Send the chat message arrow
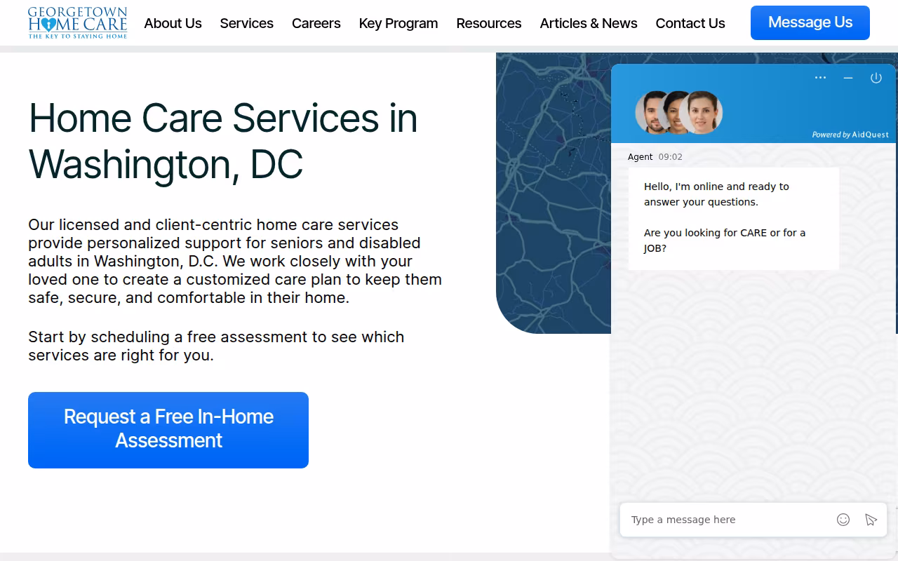The height and width of the screenshot is (561, 898). coord(871,520)
